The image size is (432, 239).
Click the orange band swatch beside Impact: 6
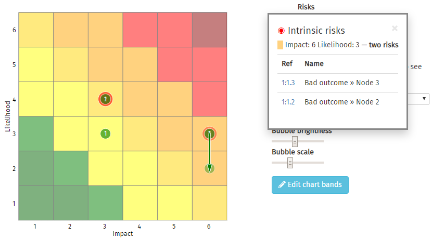281,45
